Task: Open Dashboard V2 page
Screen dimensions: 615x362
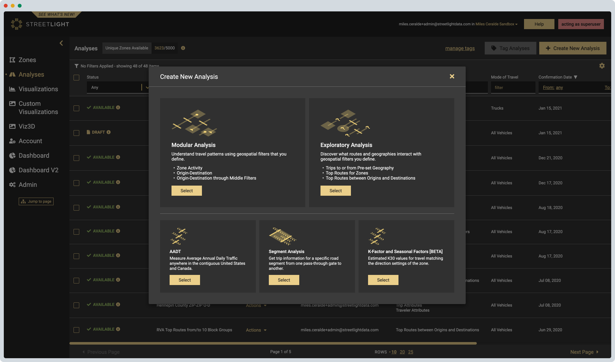Action: [x=38, y=170]
